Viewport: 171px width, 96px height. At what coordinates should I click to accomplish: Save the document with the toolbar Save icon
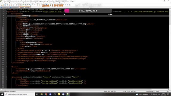(x=5, y=5)
